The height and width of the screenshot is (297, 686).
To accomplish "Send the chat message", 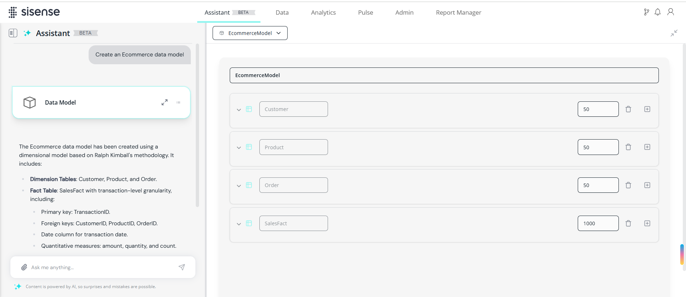I will tap(182, 267).
